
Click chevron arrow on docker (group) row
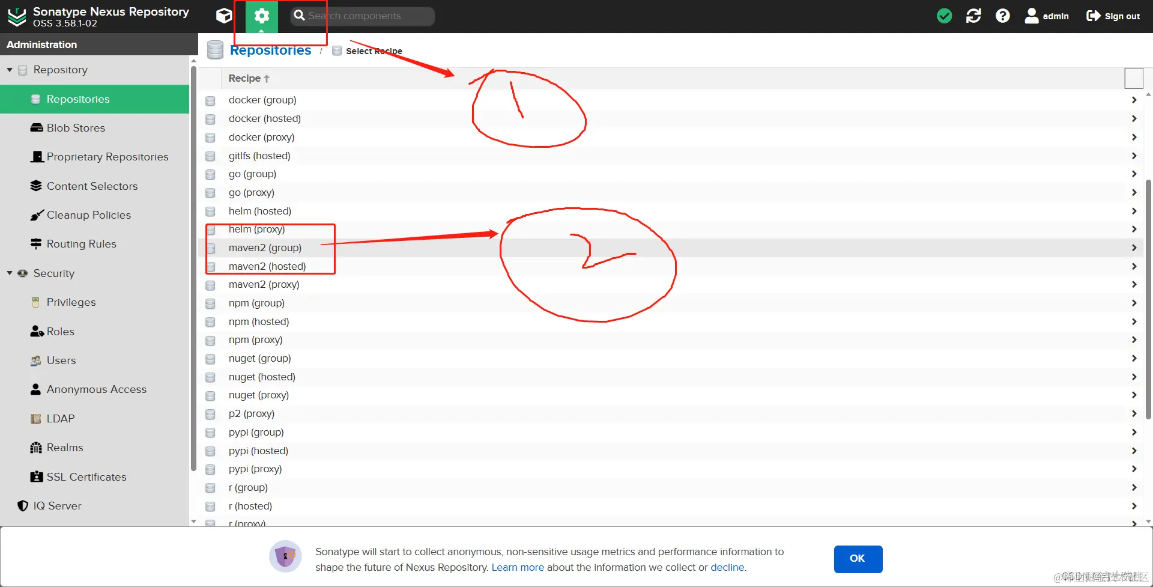coord(1134,100)
